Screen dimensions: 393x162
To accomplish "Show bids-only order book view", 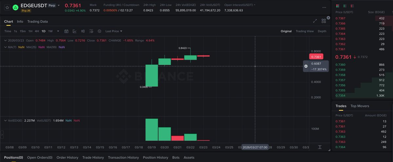I will tap(345, 6).
